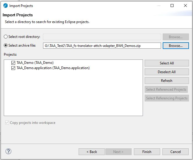Click Select Referenced Projects button
193x160 pixels.
166,89
